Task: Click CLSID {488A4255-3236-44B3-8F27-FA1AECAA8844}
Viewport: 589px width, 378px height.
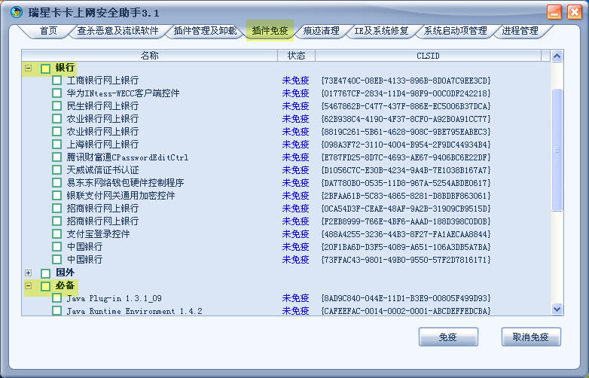Action: [x=406, y=235]
